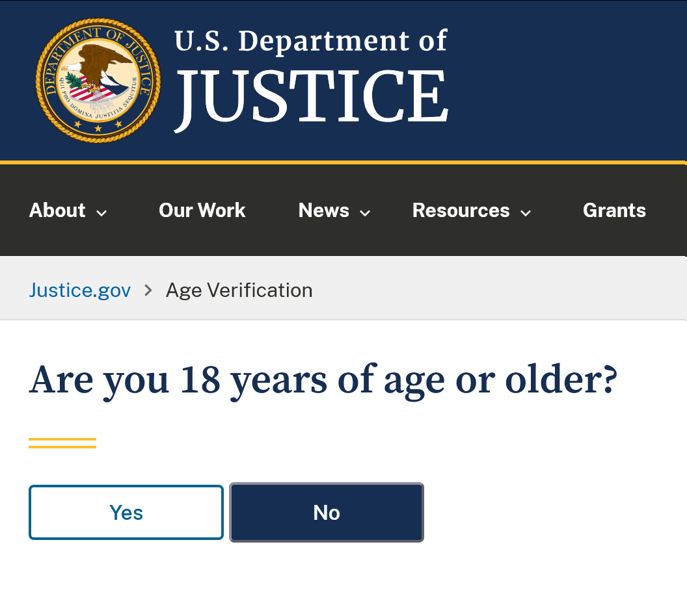Click the large JUSTICE wordmark
Screen dimensions: 687x590
pos(312,96)
